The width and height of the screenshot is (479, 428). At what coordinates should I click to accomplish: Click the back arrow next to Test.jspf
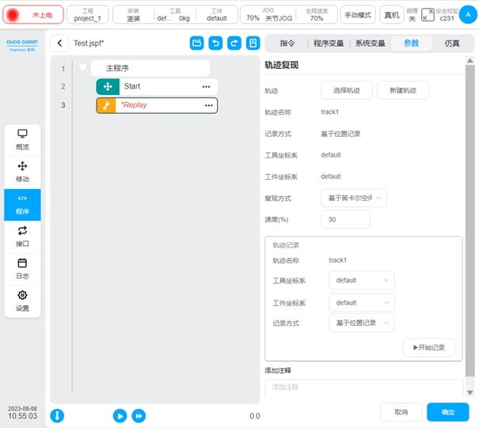(x=60, y=44)
